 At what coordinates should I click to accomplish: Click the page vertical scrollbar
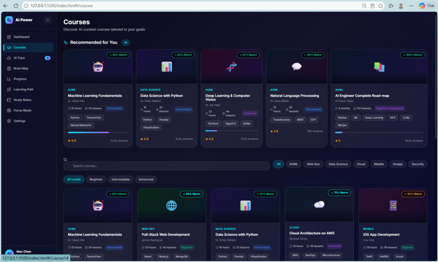(x=436, y=76)
